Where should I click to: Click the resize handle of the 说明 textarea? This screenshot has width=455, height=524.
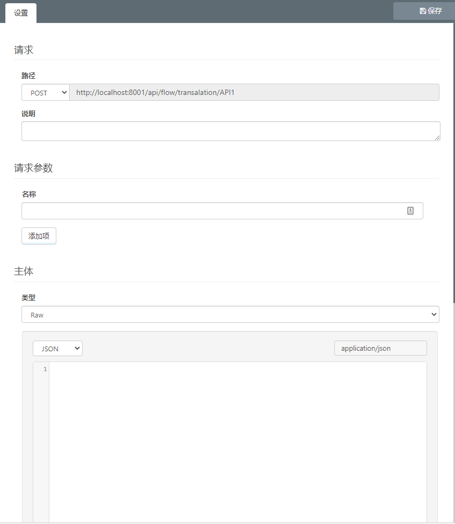pyautogui.click(x=437, y=138)
